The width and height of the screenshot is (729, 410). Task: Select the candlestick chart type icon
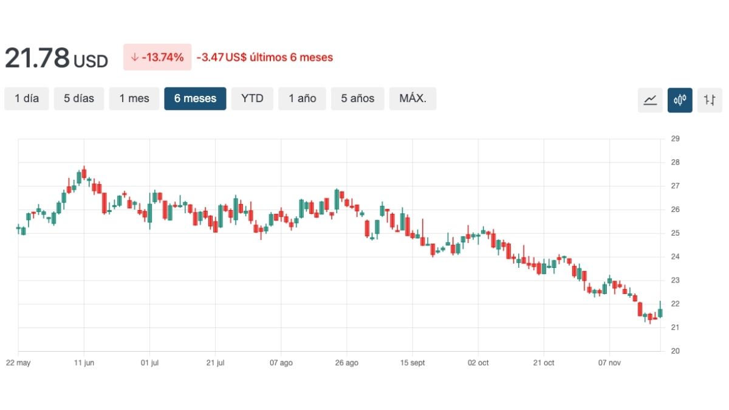coord(680,100)
